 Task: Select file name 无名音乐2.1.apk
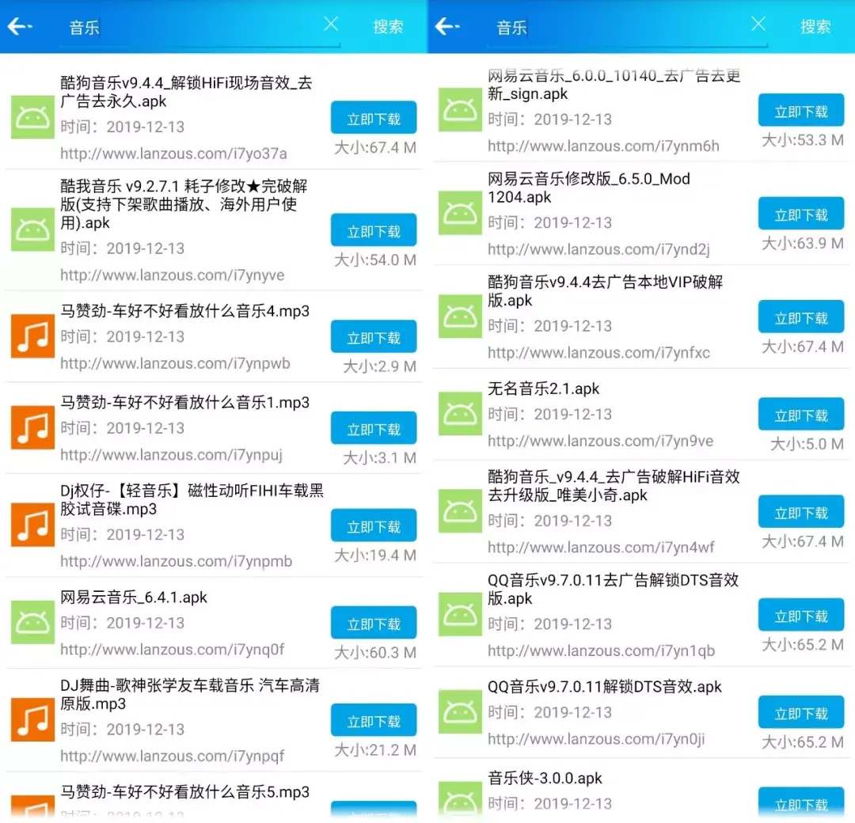[x=543, y=389]
